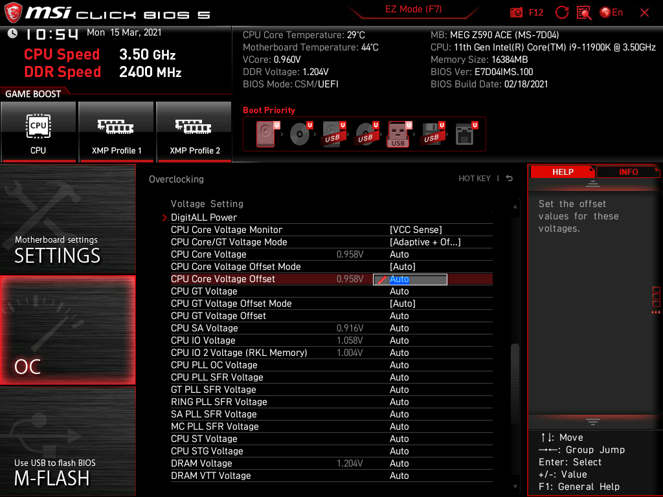Screen dimensions: 663x497
Task: Open the BIOS search magnifier icon
Action: tap(584, 13)
